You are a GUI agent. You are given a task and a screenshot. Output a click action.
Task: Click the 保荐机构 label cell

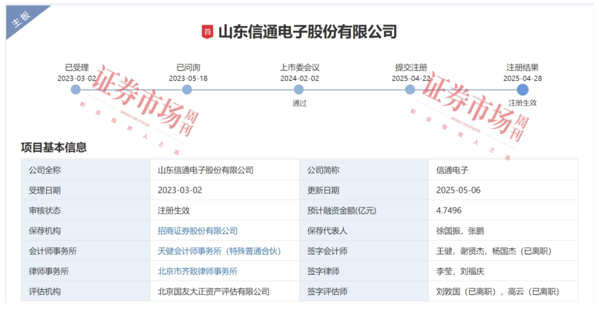tap(85, 231)
